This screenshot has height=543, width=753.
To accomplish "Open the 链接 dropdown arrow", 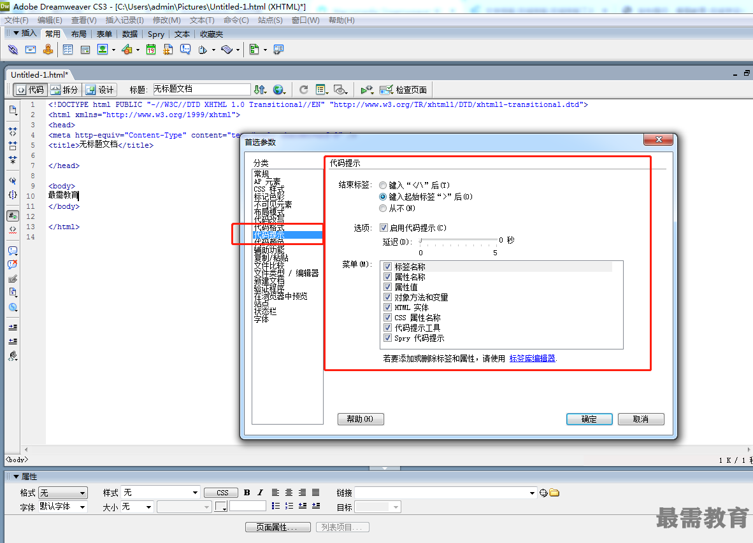I will click(532, 493).
